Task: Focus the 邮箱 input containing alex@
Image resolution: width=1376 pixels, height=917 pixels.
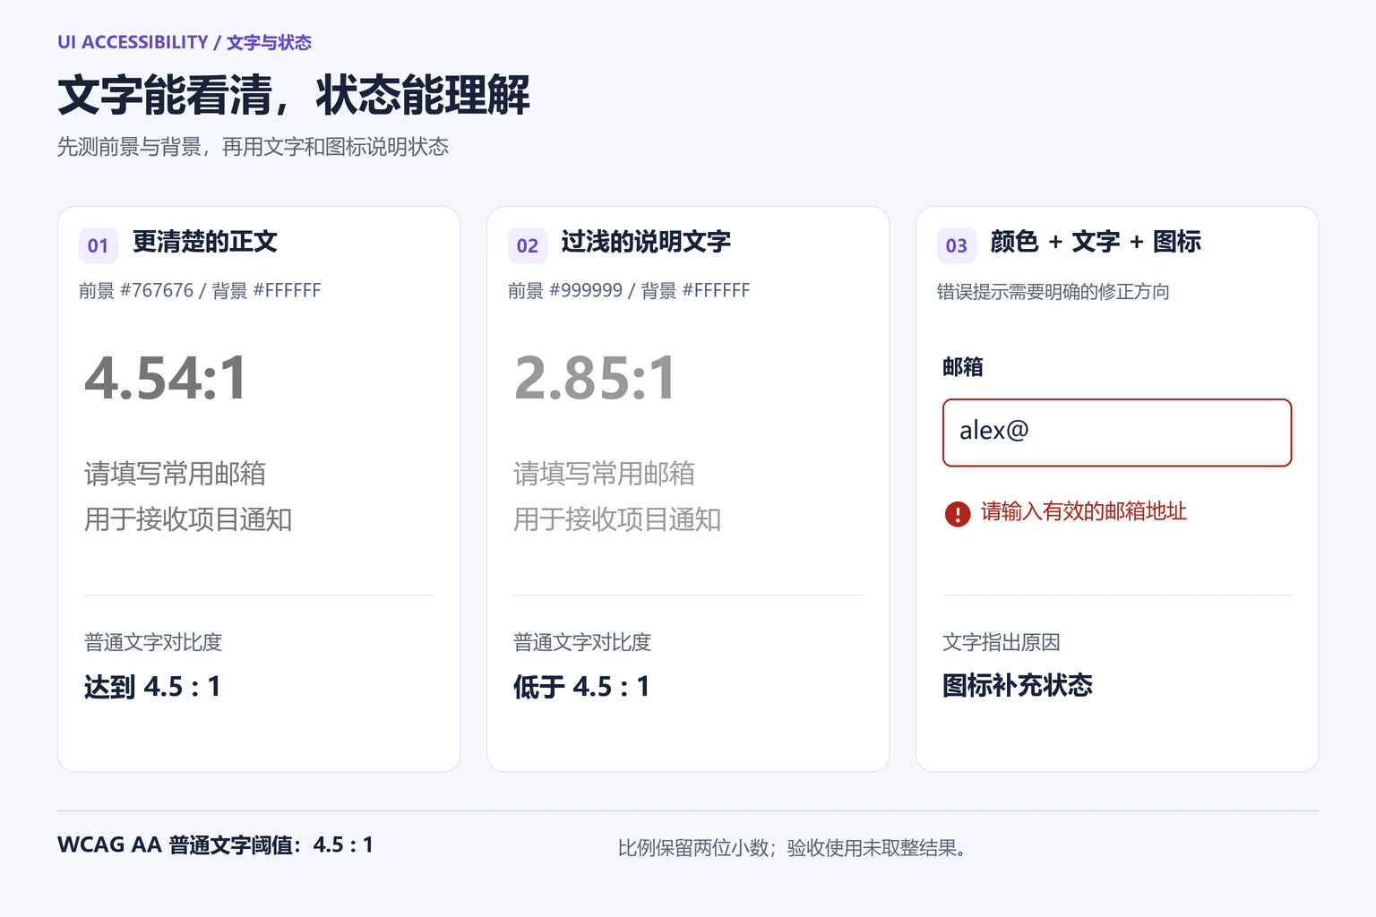Action: [1117, 433]
